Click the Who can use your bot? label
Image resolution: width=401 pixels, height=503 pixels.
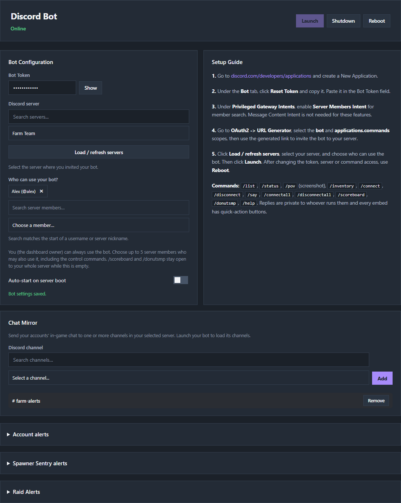pos(33,179)
